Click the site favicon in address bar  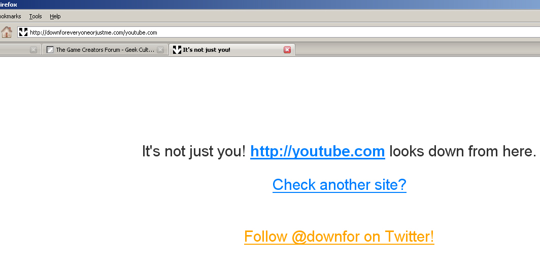(23, 32)
